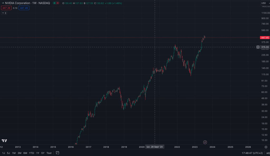Click the red 447.39 sell price button

(6, 8)
